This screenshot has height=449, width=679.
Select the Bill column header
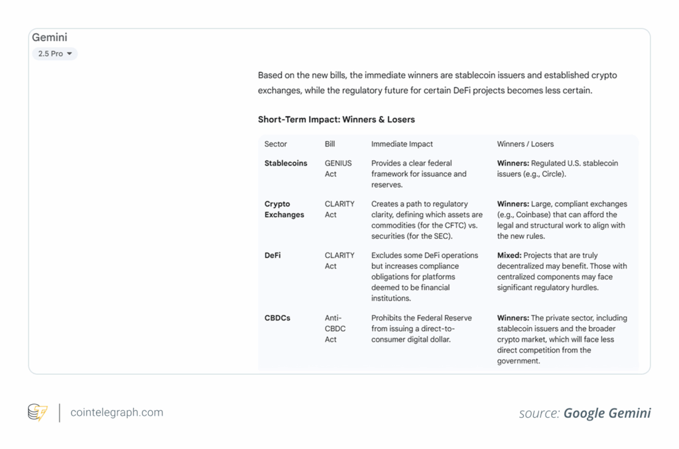click(330, 144)
